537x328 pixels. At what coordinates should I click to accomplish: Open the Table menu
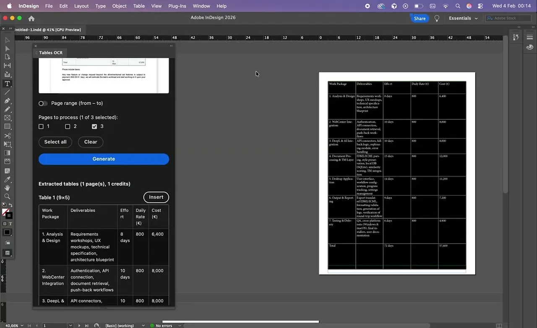[139, 6]
